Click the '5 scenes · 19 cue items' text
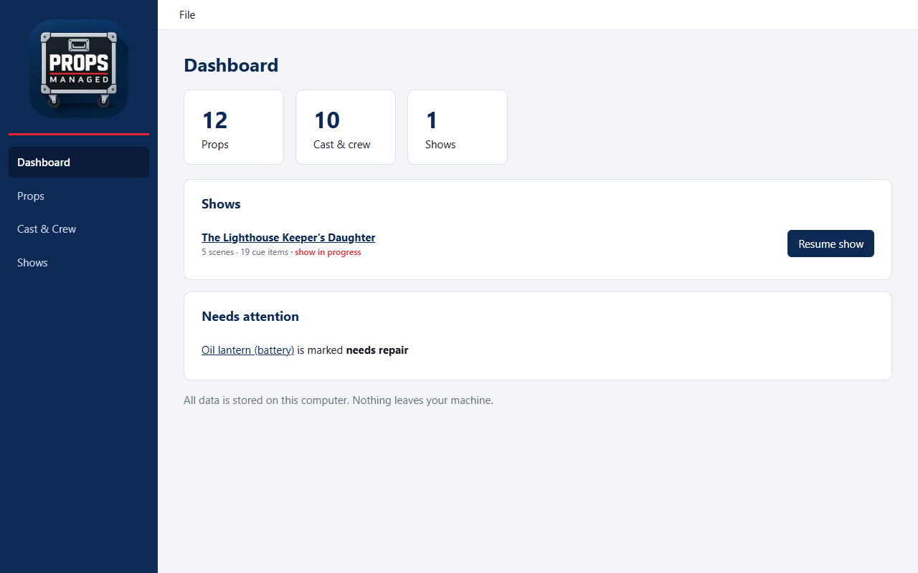 coord(245,252)
